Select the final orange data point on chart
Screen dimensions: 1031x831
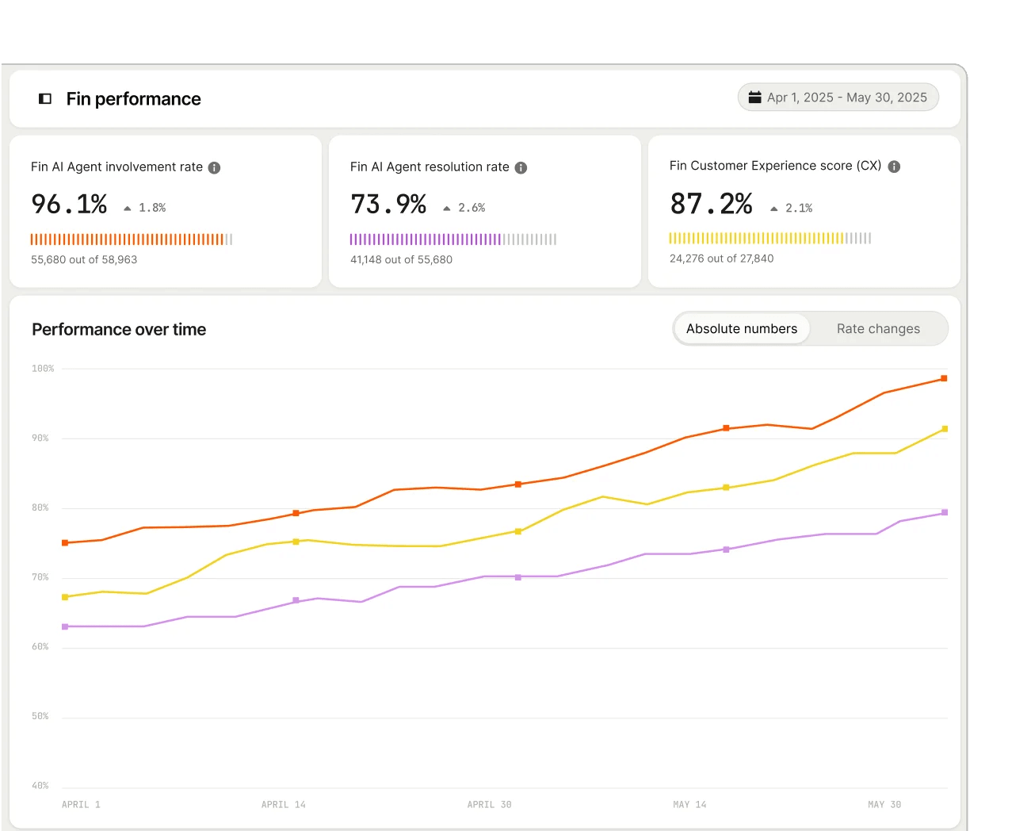[944, 378]
